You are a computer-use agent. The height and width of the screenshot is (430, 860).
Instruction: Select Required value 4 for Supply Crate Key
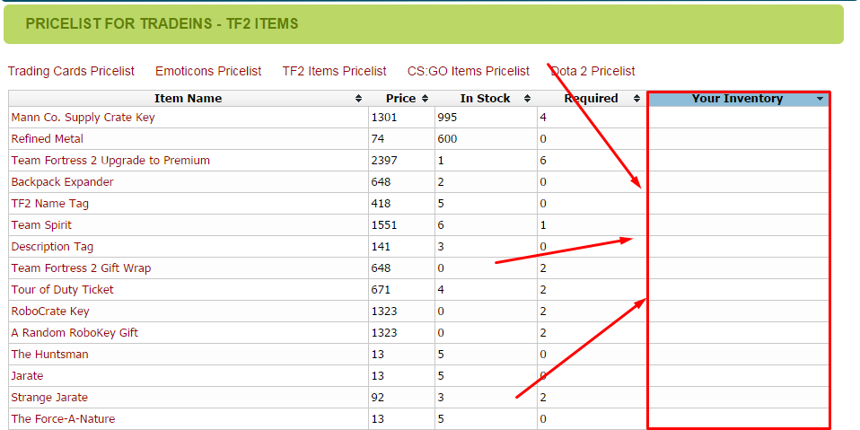543,118
